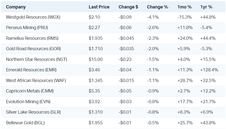Viewport: 226px width, 129px height.
Task: Click Northern Star Resources (NST)
Action: [36, 59]
